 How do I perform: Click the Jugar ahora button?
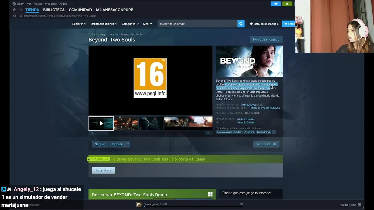[103, 170]
